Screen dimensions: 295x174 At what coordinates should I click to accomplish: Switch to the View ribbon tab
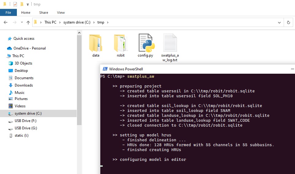coord(61,13)
